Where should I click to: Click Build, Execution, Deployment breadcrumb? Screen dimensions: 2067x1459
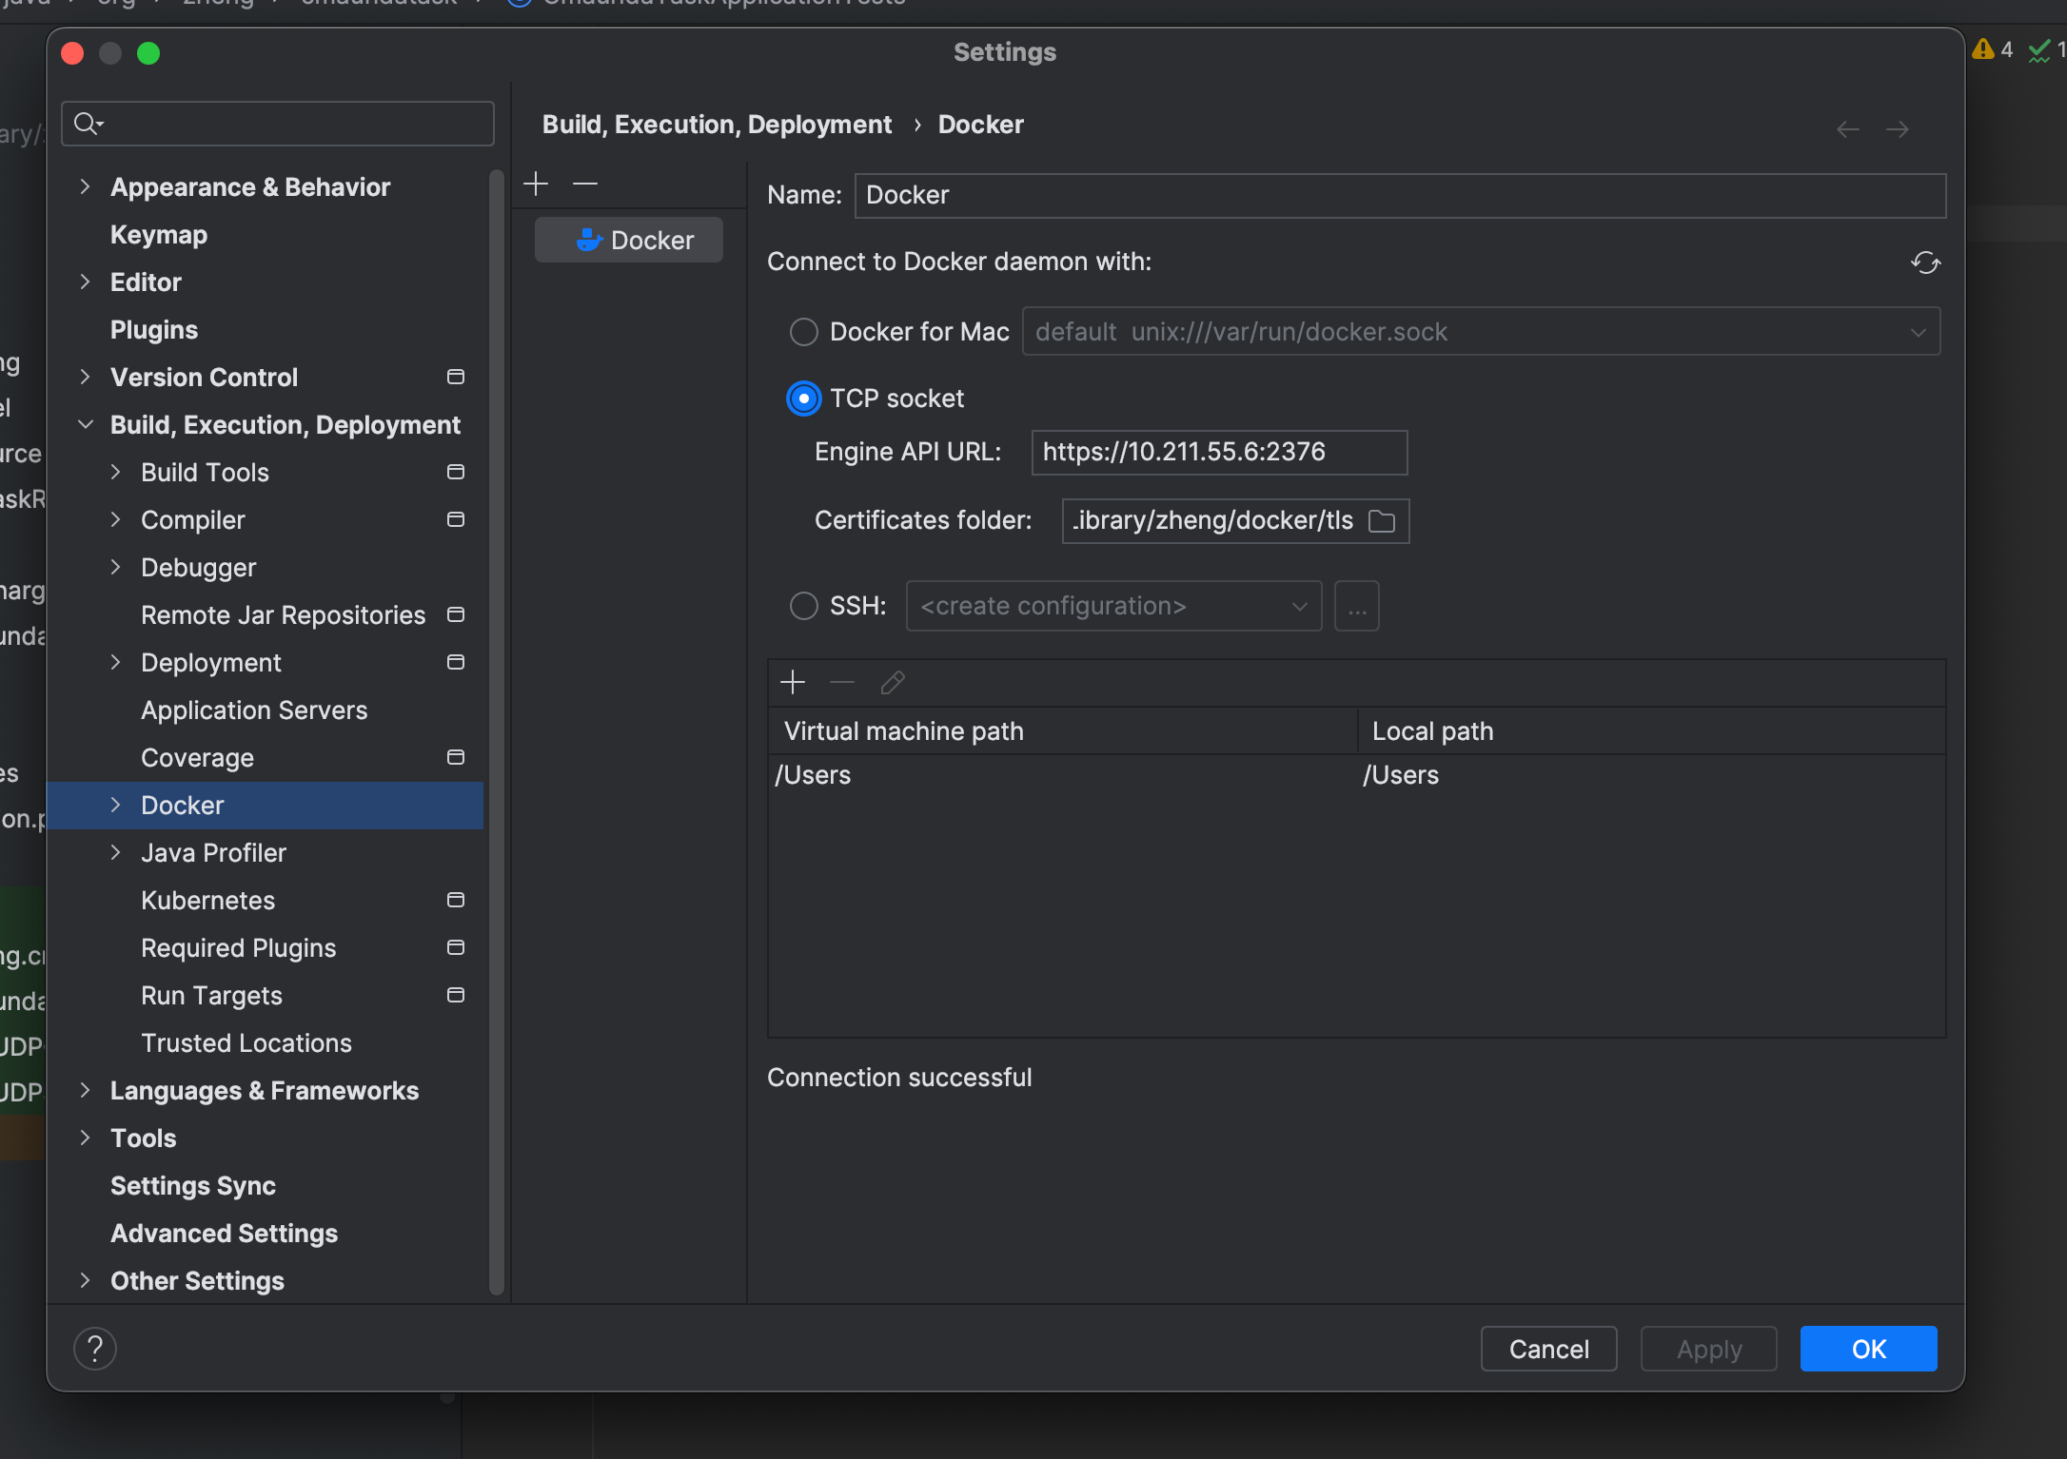717,125
